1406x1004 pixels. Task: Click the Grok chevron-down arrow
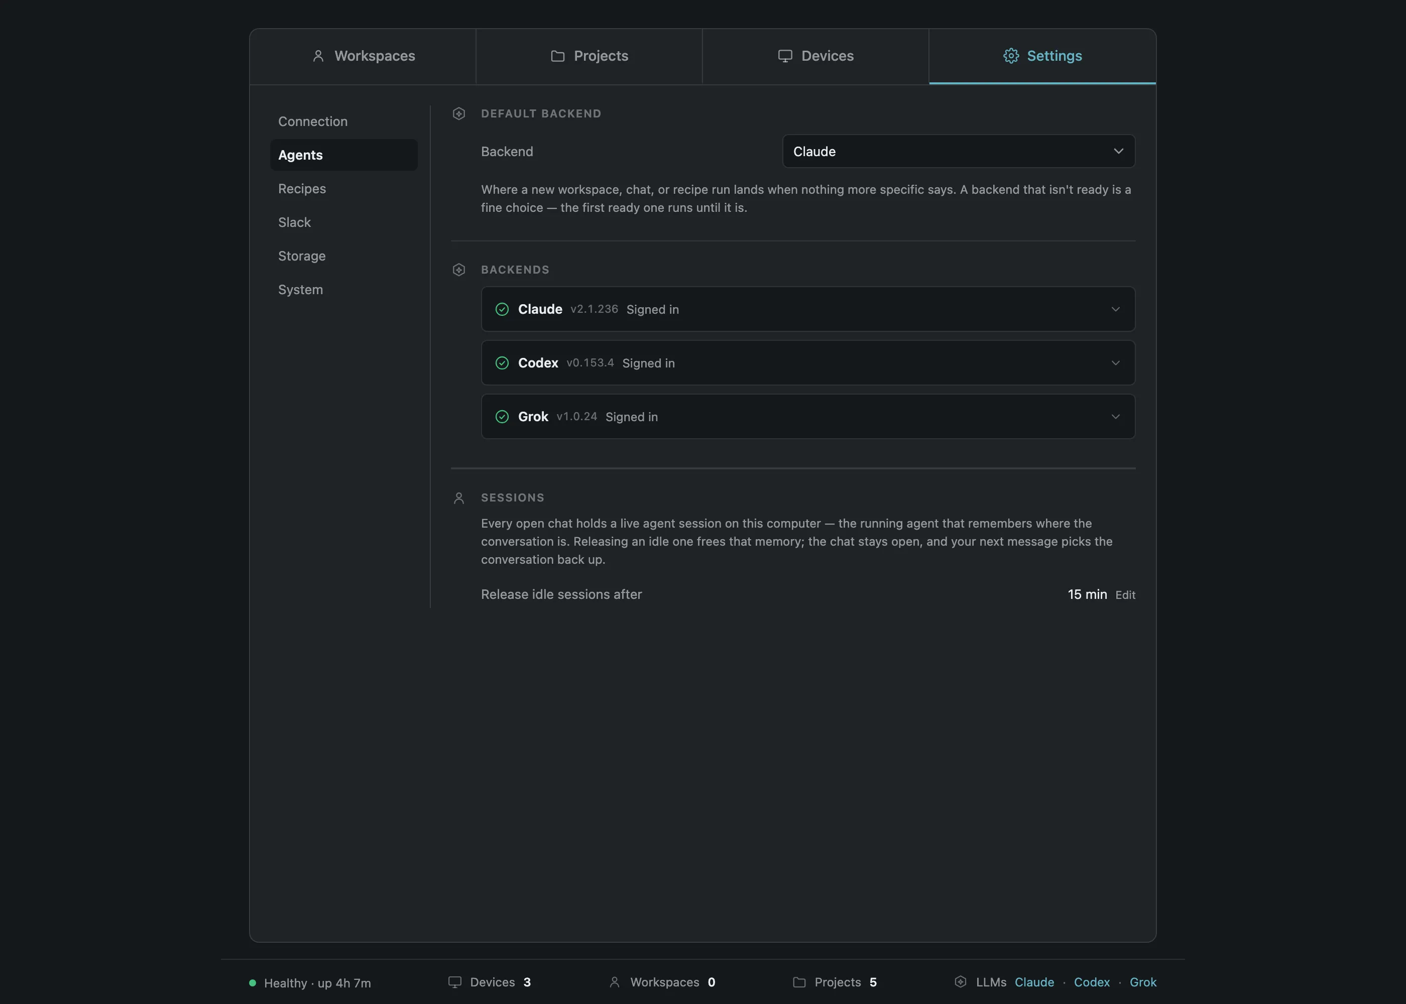(x=1115, y=417)
